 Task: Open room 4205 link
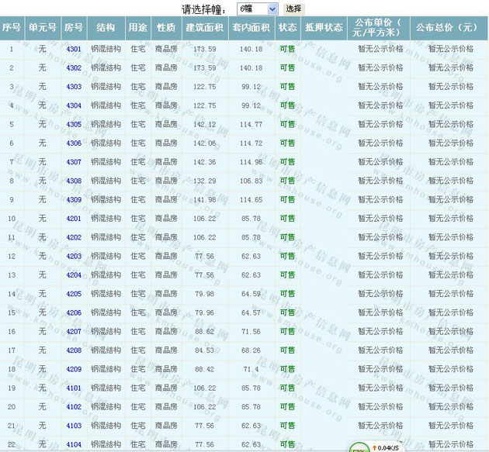tap(74, 294)
